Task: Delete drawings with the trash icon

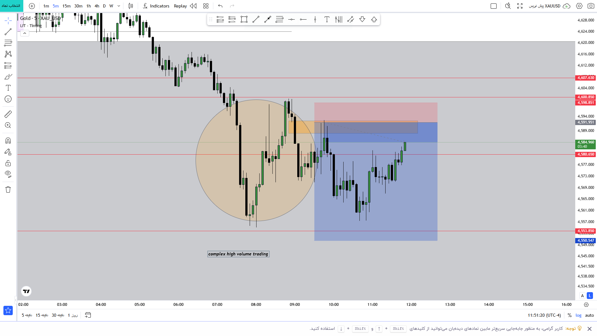Action: coord(8,189)
